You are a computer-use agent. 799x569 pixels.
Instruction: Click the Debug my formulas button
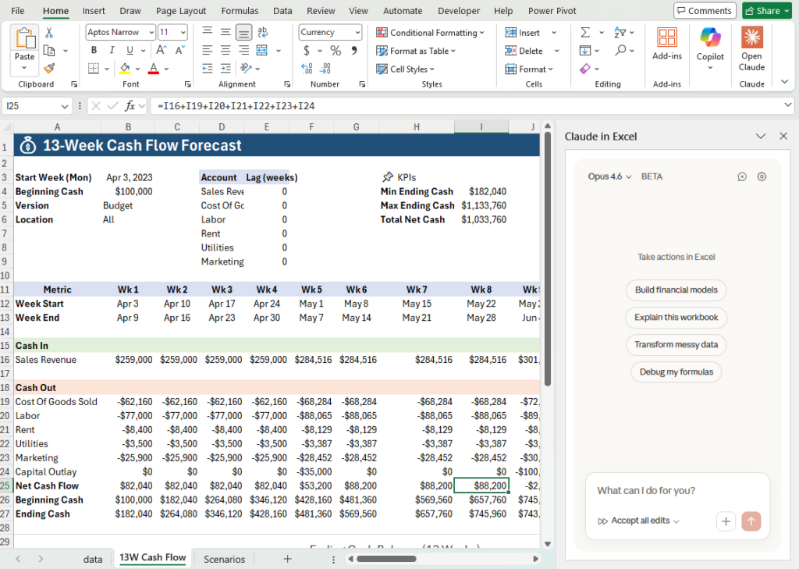click(676, 372)
